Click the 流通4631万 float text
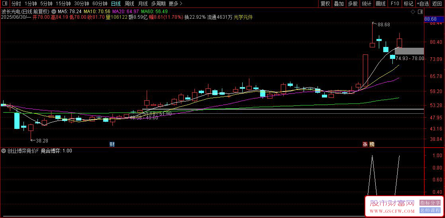The width and height of the screenshot is (445, 218). (220, 17)
